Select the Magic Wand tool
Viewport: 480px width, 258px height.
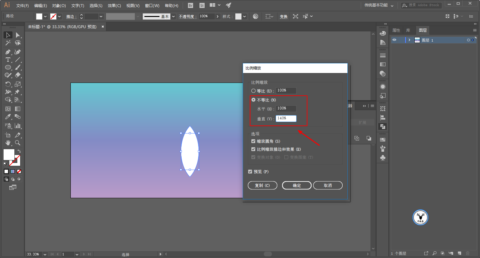coord(8,43)
